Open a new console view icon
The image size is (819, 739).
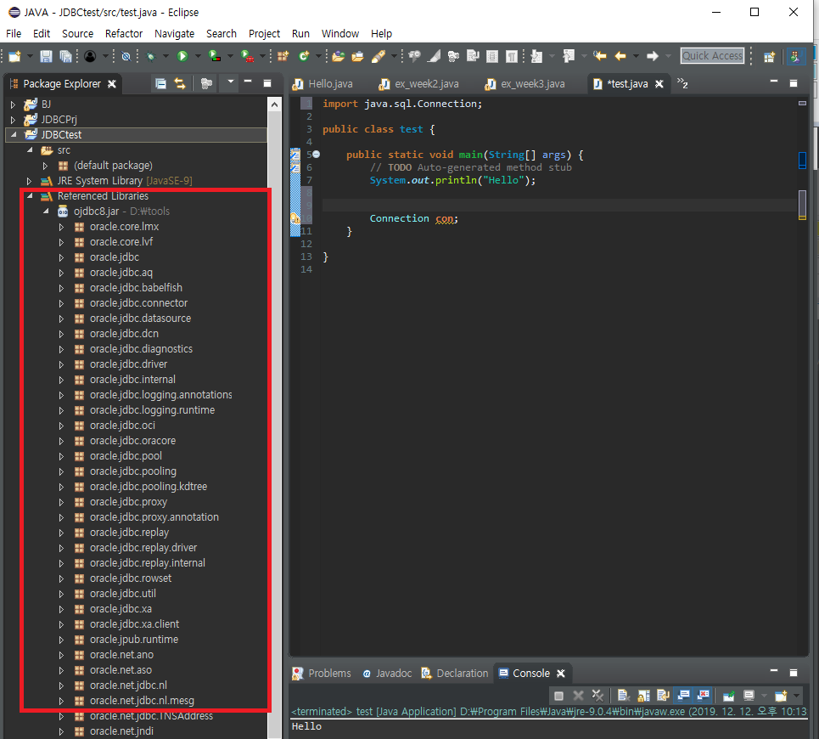781,696
